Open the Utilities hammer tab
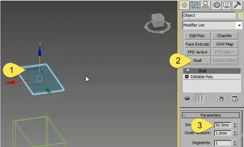Screen dimensions: 244x147 pyautogui.click(x=237, y=5)
